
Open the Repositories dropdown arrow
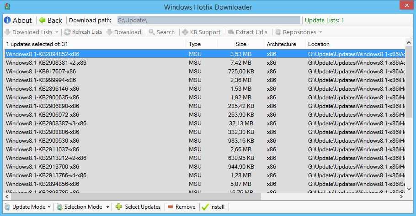click(320, 32)
